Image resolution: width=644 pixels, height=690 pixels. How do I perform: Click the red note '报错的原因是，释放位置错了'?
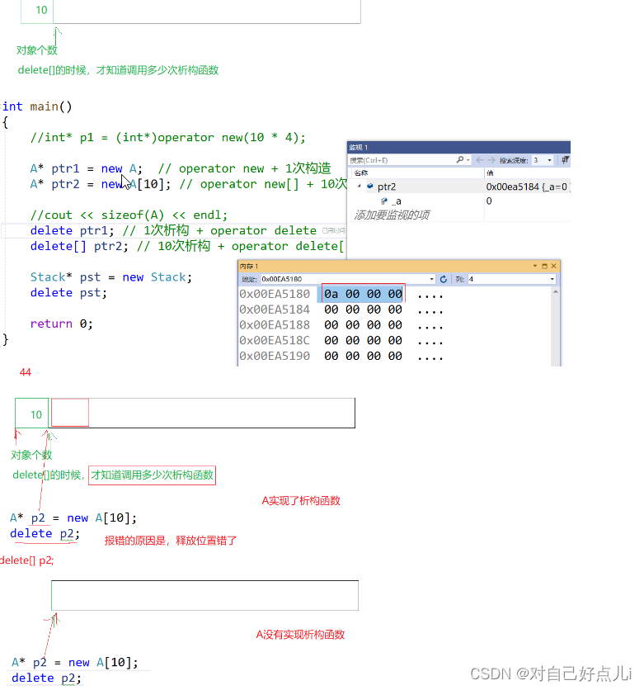(x=171, y=541)
